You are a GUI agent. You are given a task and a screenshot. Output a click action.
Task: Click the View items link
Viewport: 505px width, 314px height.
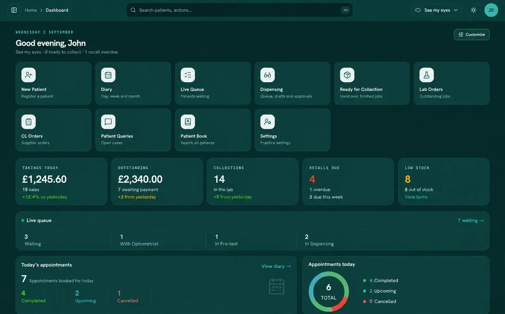(416, 197)
